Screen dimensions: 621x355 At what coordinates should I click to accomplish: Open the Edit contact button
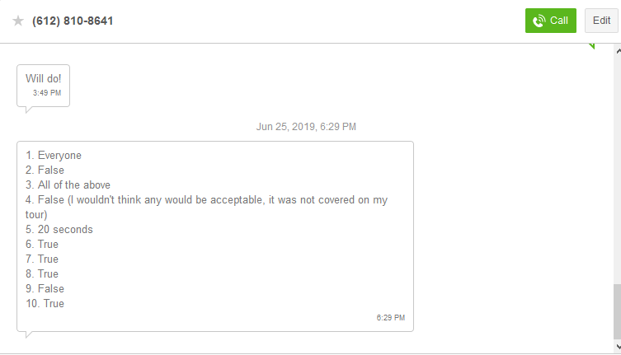click(x=601, y=21)
